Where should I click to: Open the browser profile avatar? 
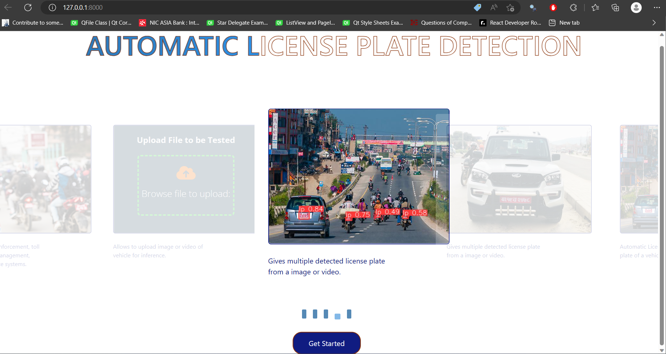636,8
